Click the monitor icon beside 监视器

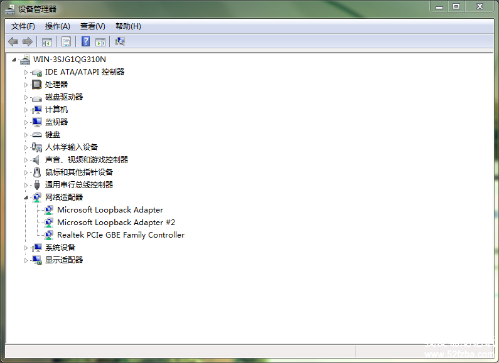(37, 122)
